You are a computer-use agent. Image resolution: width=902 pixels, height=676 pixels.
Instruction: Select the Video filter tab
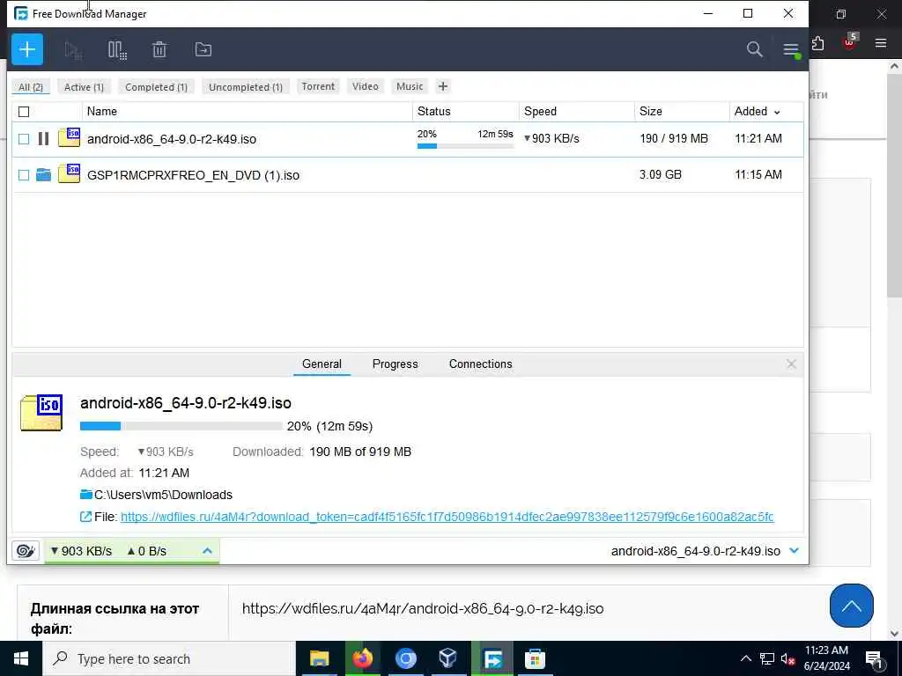click(366, 86)
